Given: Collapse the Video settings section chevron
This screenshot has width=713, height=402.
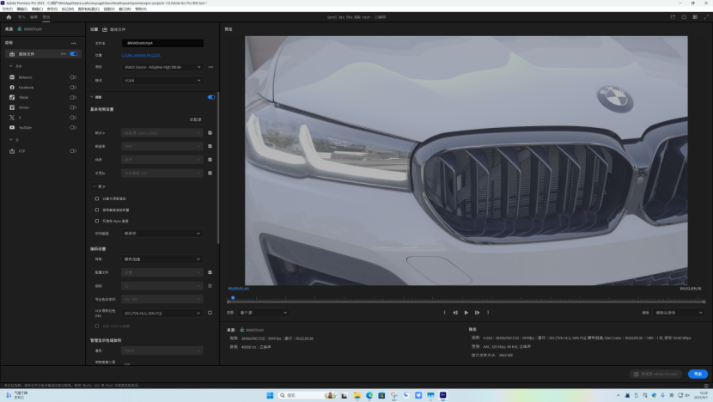Looking at the screenshot, I should [x=91, y=97].
